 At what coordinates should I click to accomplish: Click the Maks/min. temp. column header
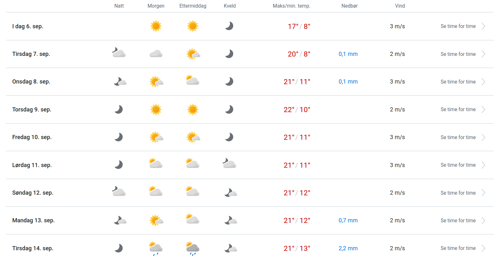[x=291, y=6]
